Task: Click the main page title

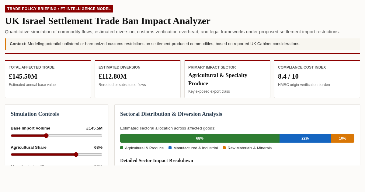Action: click(x=108, y=21)
